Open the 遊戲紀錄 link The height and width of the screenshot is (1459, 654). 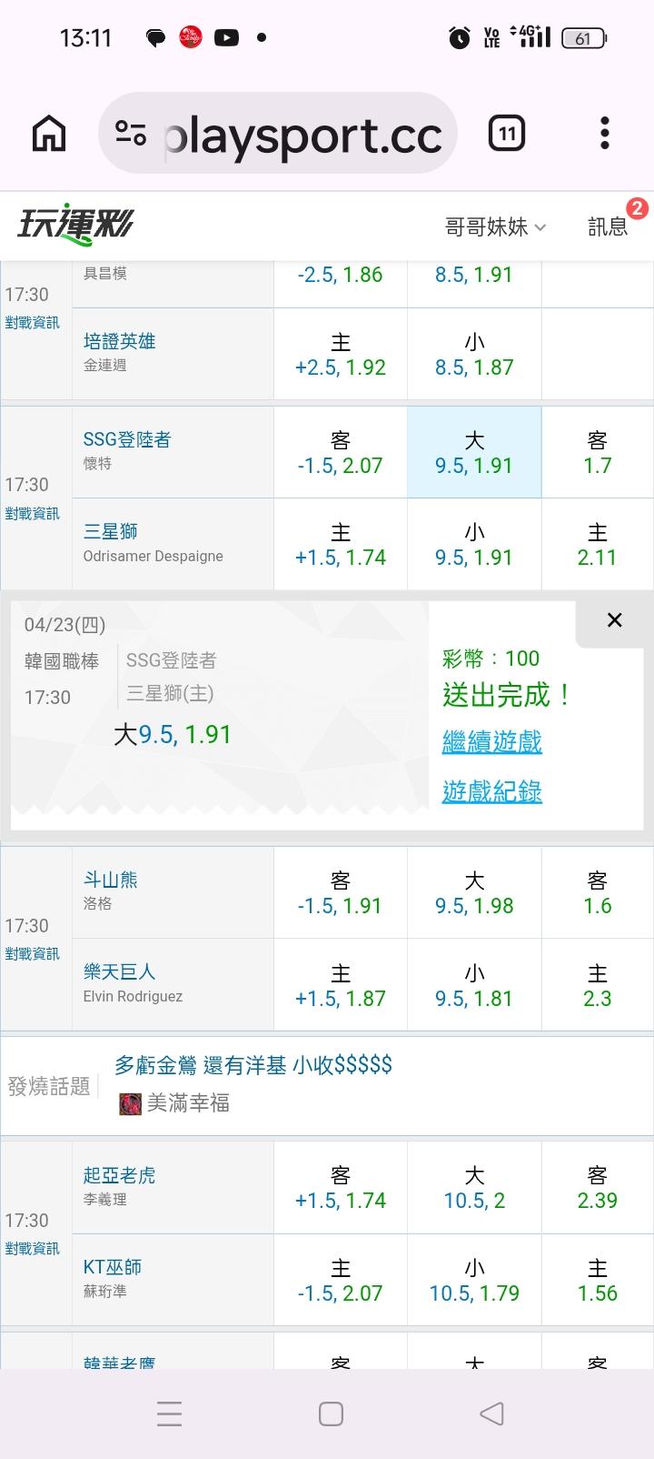(x=491, y=791)
